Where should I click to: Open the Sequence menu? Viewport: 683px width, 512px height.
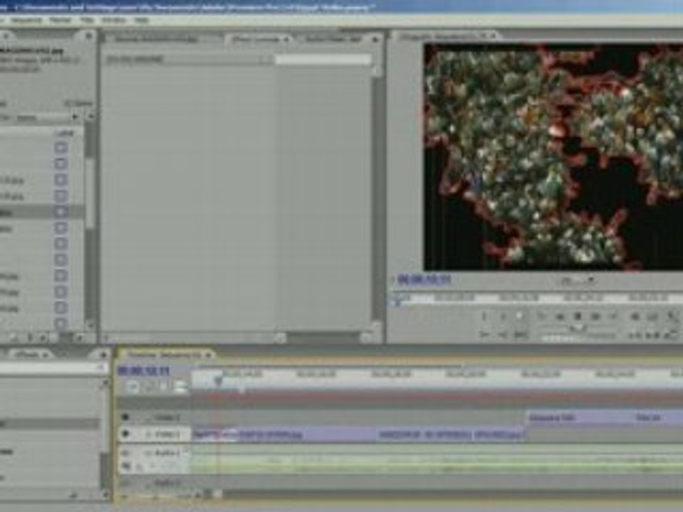click(27, 21)
